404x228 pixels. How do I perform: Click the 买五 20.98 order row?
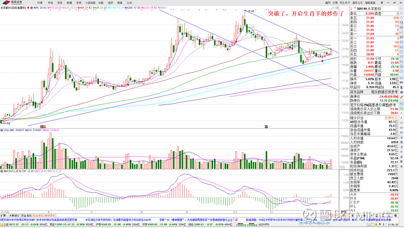coord(374,54)
